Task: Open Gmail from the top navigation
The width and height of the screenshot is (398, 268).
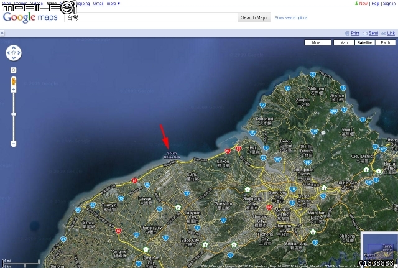Action: (98, 4)
